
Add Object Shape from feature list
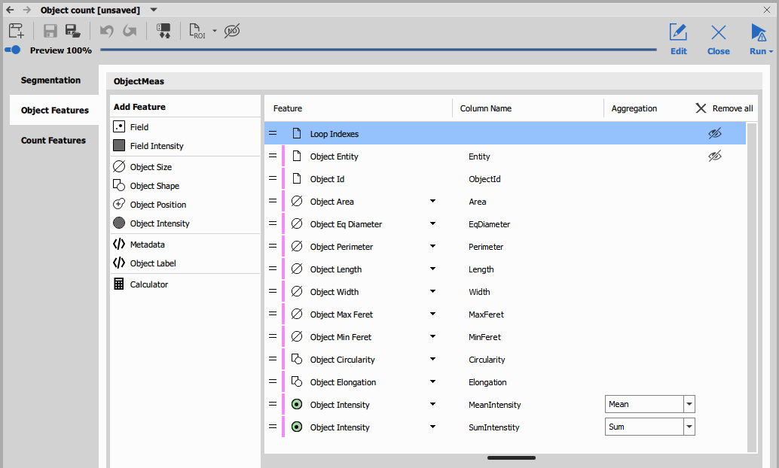[x=154, y=186]
